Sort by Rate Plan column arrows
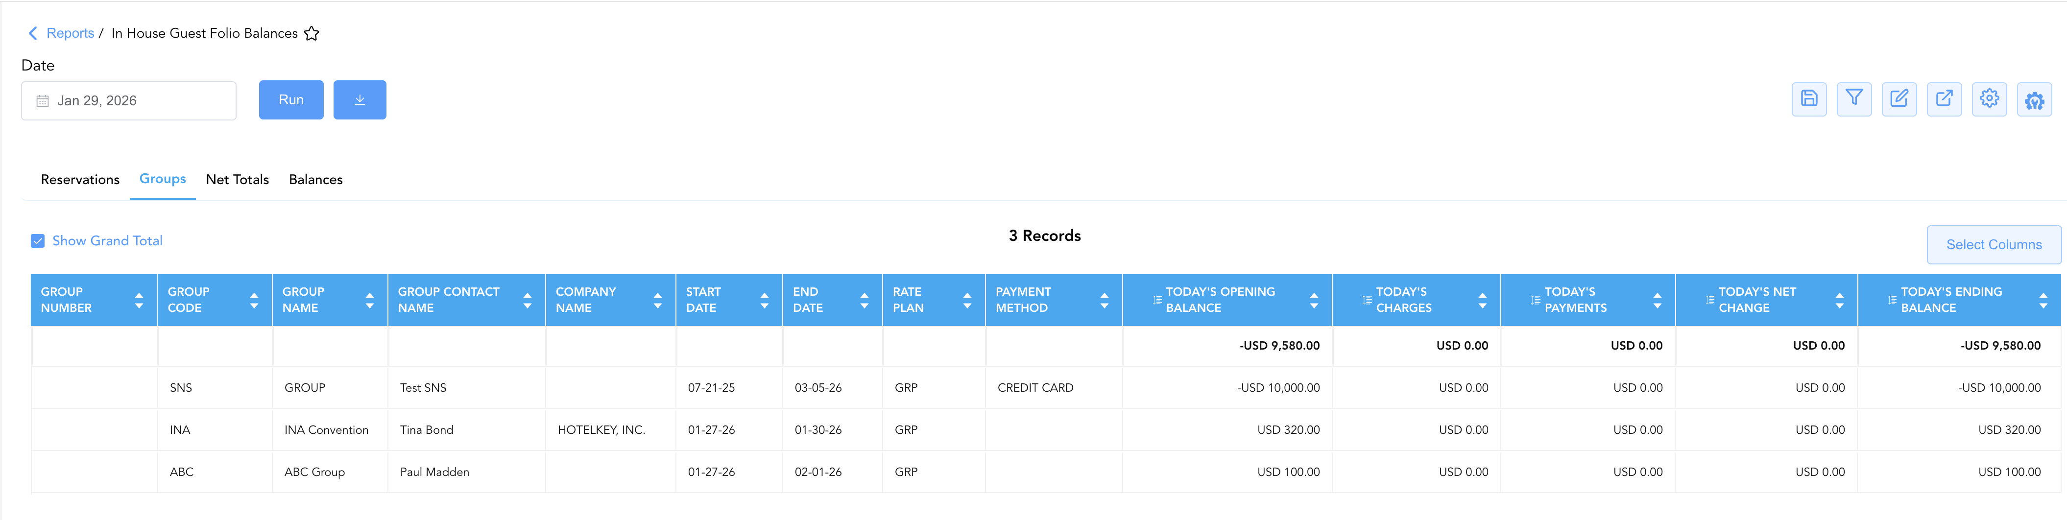This screenshot has height=520, width=2067. click(x=967, y=300)
